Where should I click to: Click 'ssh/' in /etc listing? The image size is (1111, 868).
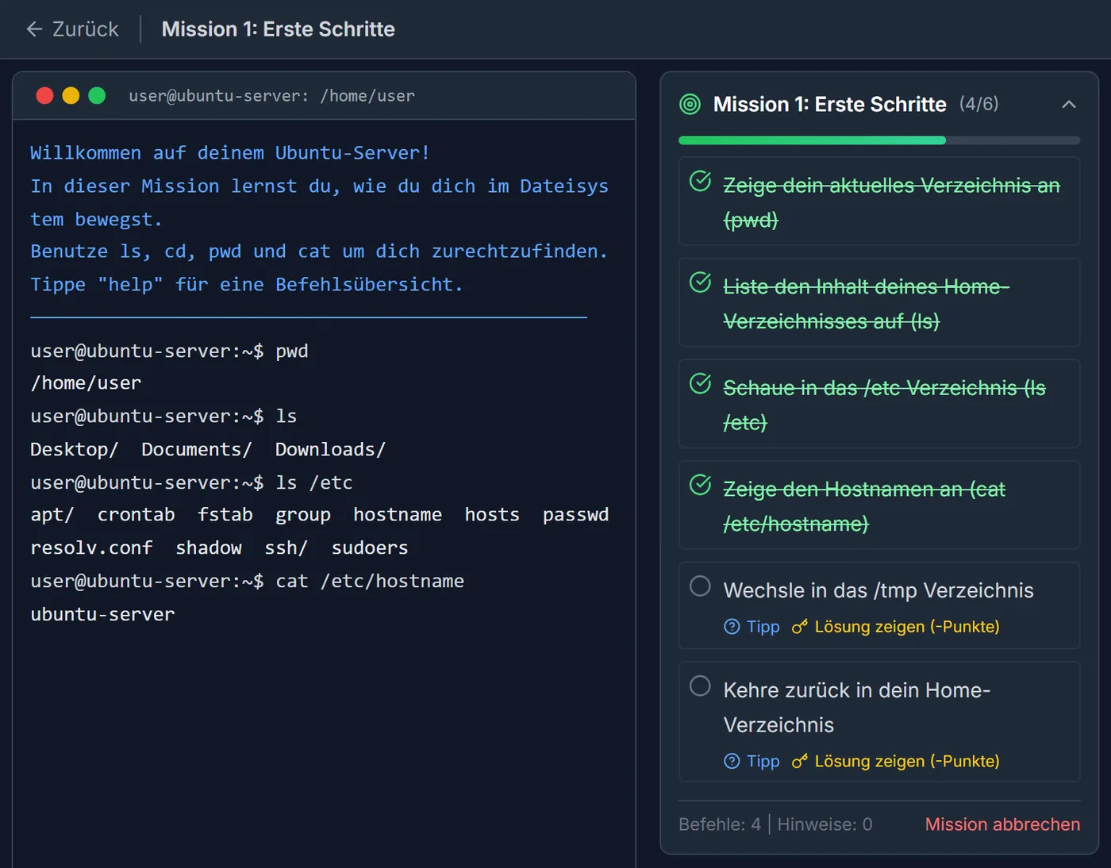286,548
